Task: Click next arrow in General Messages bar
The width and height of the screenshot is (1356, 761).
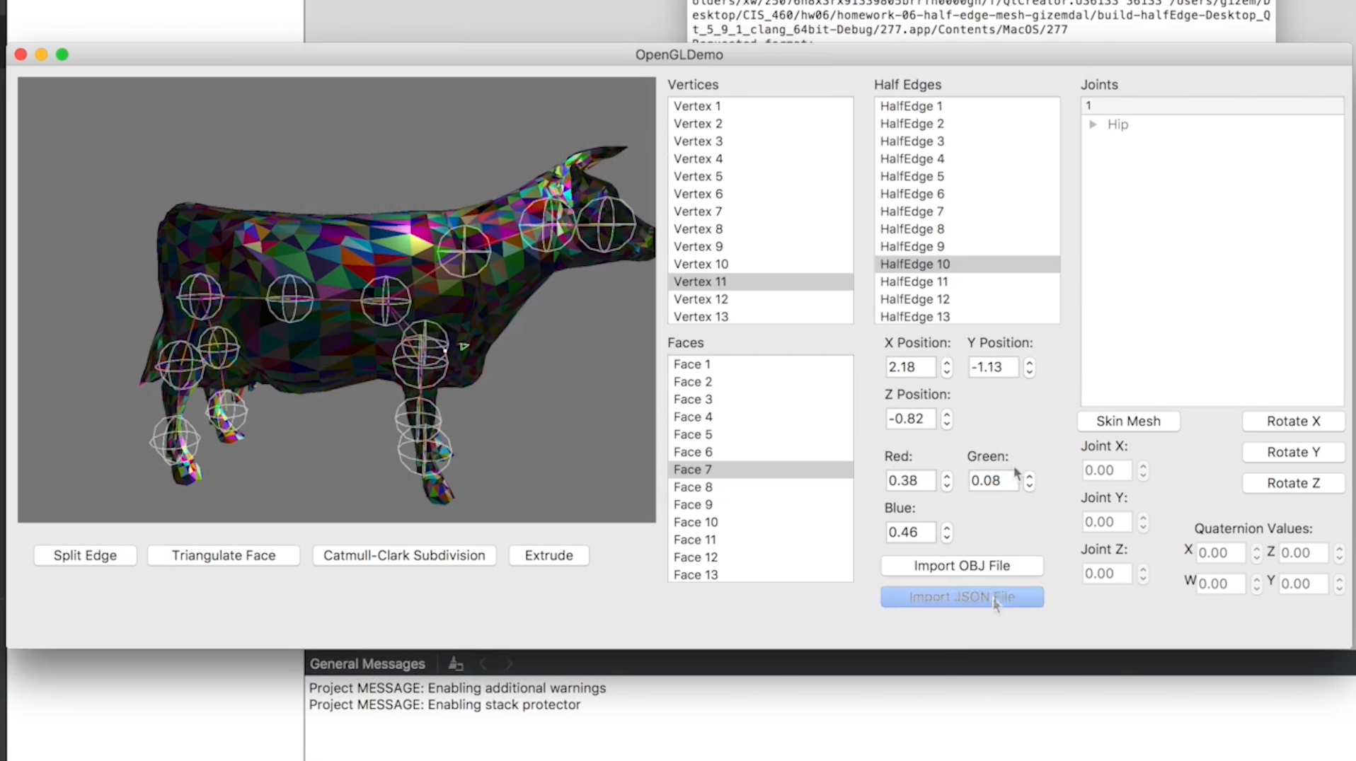Action: pos(509,664)
